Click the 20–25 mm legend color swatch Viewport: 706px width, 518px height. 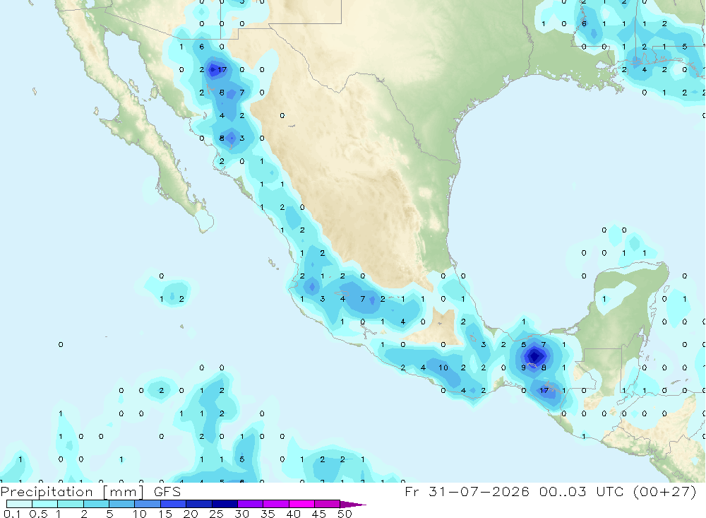199,504
